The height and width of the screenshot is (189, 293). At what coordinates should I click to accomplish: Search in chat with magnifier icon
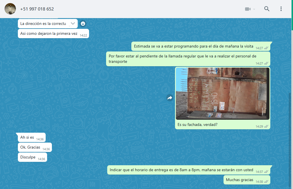click(267, 9)
